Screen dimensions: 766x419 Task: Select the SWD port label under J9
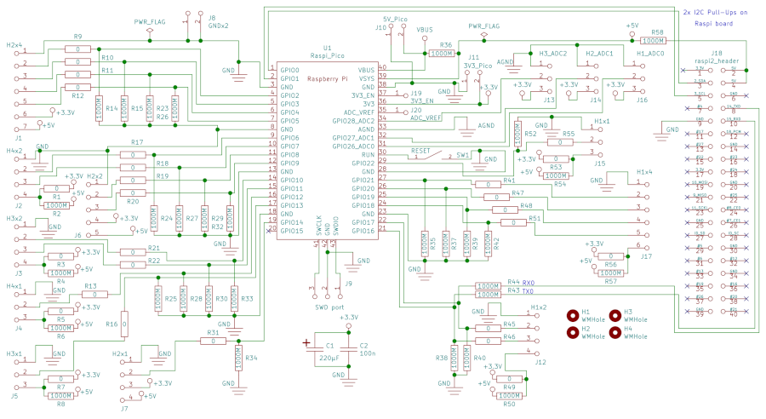[x=329, y=307]
